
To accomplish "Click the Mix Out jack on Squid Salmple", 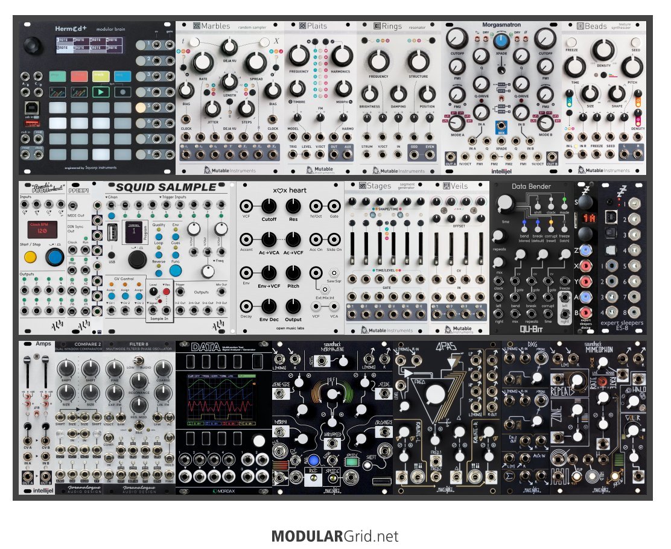I will click(221, 291).
